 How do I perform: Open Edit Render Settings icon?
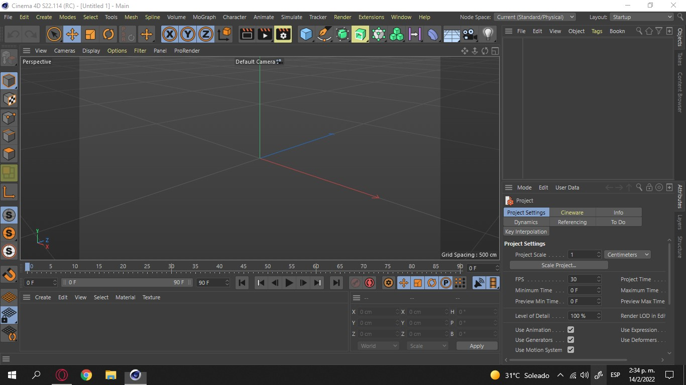tap(283, 34)
